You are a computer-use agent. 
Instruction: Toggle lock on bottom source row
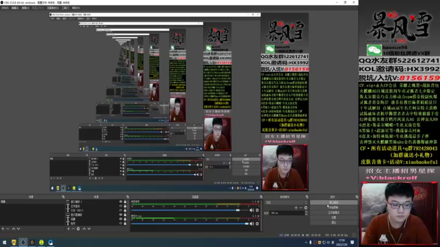[x=125, y=223]
